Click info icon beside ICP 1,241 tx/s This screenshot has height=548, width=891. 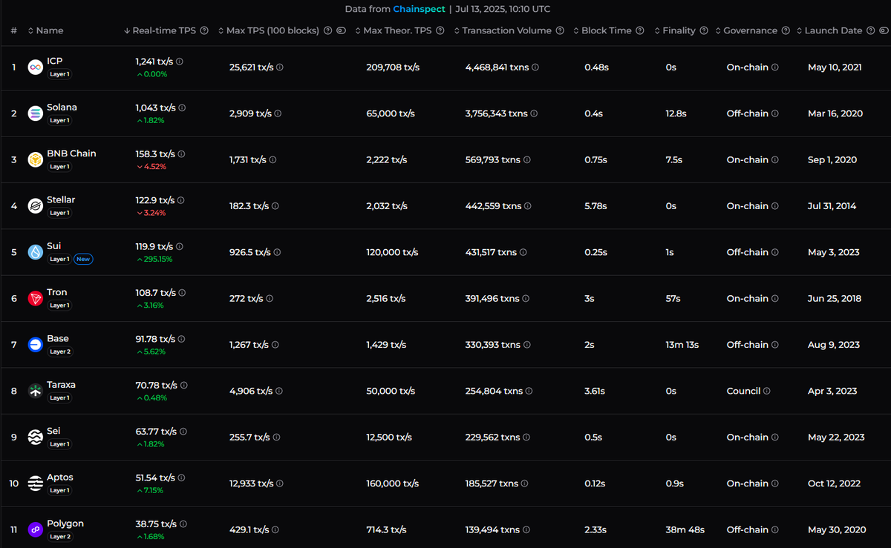180,62
